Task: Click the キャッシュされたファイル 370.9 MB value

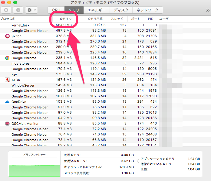Action: coord(126,167)
